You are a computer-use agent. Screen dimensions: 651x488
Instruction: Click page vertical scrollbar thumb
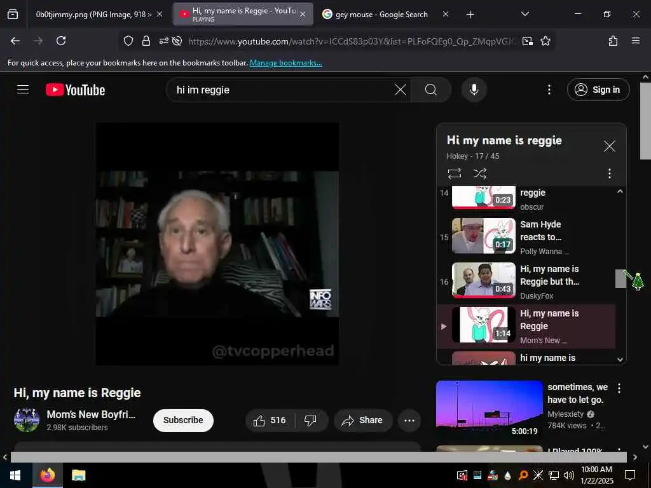click(x=645, y=121)
